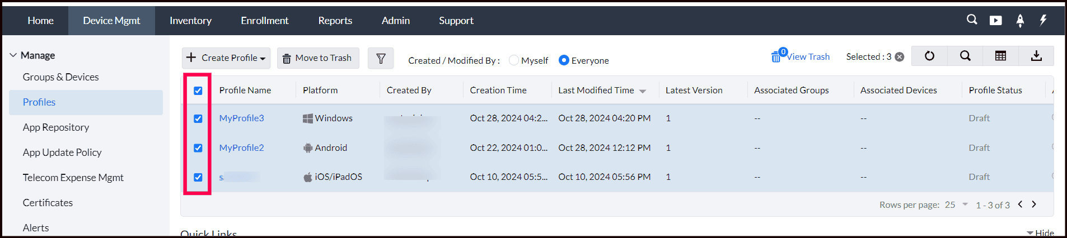Click the rocket icon in top bar
Viewport: 1067px width, 238px height.
pos(1020,21)
